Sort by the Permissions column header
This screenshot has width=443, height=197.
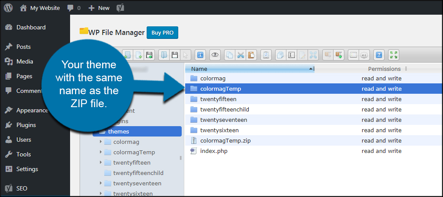[x=384, y=69]
